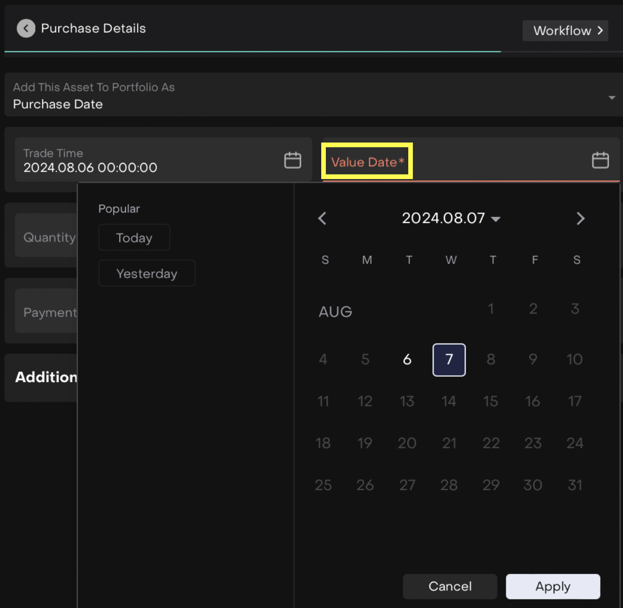This screenshot has height=608, width=623.
Task: Select August 6 in the calendar
Action: pyautogui.click(x=407, y=360)
